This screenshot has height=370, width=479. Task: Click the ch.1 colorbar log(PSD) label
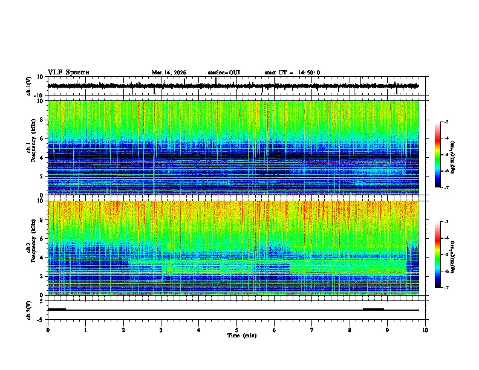coord(452,157)
